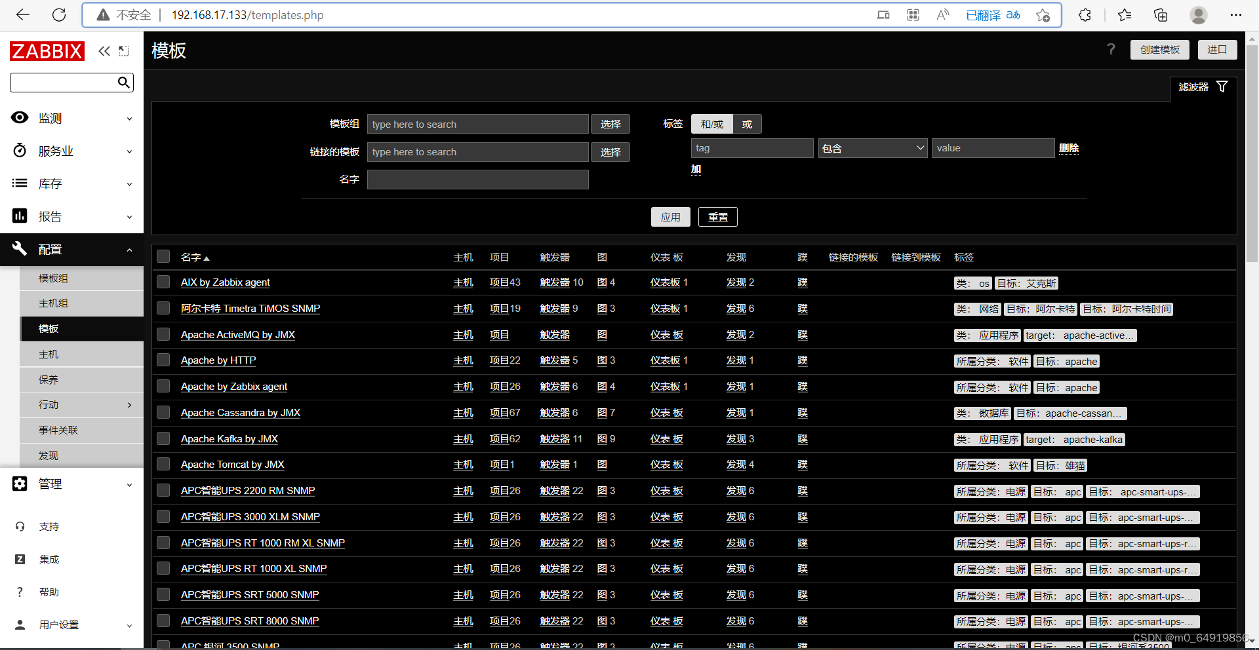
Task: Click the list icon for 库存
Action: pos(20,183)
